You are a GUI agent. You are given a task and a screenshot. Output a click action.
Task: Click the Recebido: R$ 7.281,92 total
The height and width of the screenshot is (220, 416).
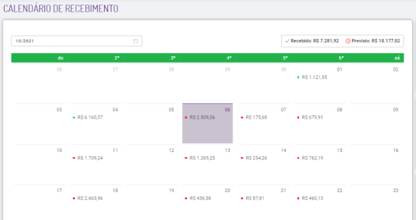315,41
